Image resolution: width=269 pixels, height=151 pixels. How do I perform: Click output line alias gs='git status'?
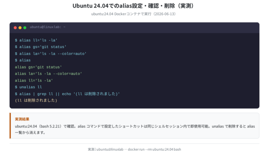[x=38, y=67]
